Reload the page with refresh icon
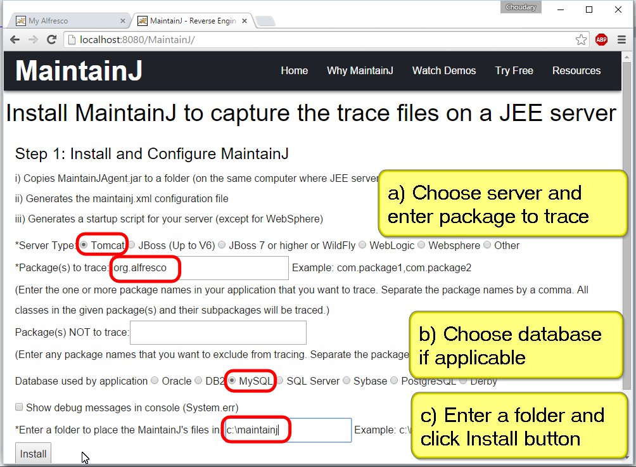 52,40
